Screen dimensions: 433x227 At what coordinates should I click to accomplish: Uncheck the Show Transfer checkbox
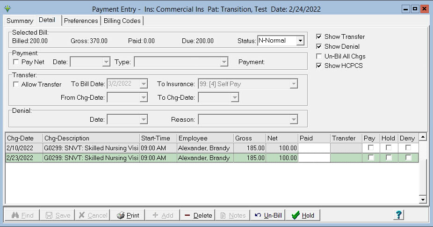pos(319,37)
